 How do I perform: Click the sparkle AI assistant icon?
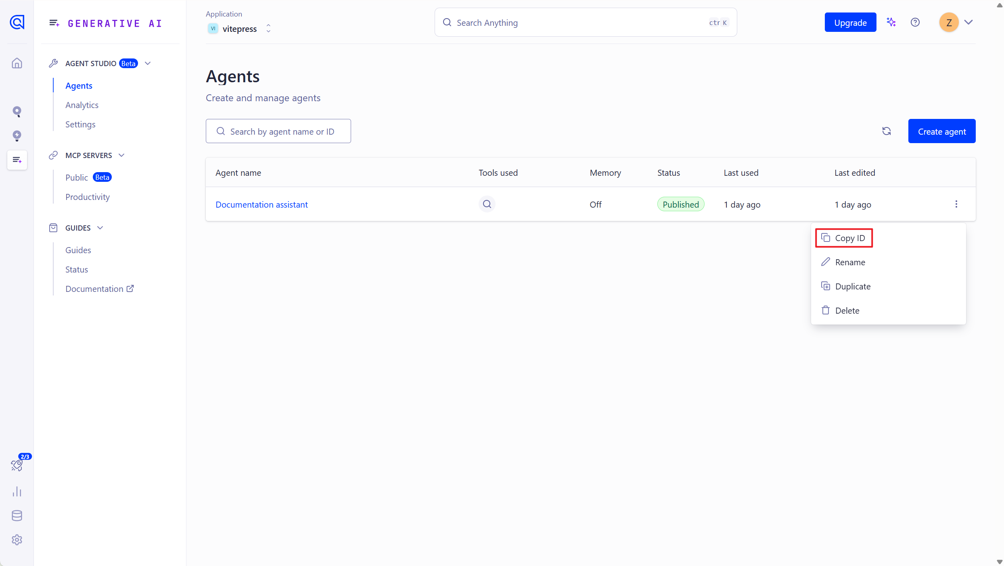click(x=891, y=23)
